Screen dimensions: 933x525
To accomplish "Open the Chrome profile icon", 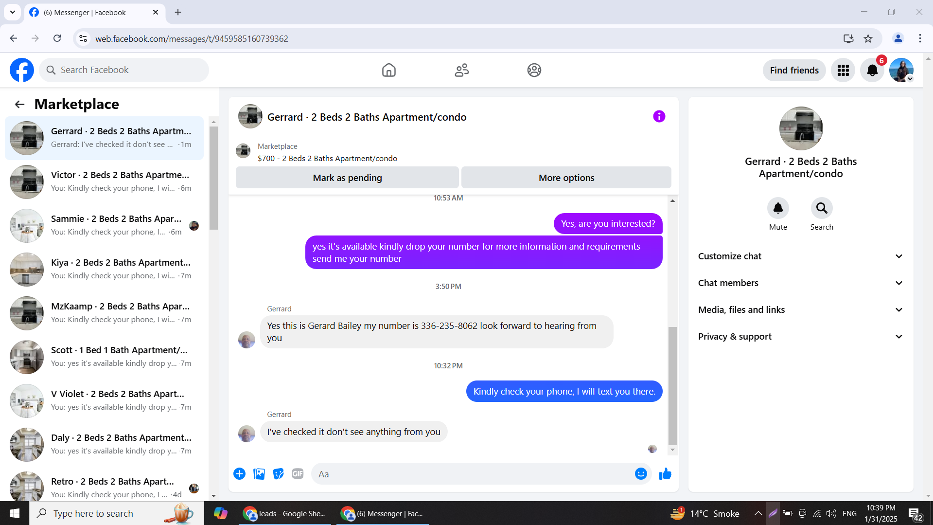I will pyautogui.click(x=898, y=38).
